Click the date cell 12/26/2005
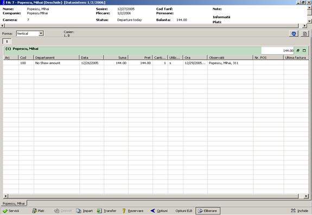Viewport: 312px width, 215px height. (92, 63)
